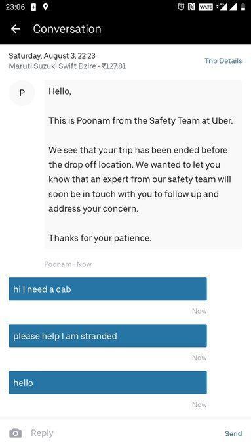Screen dimensions: 251x447
Task: Select the 'hi I need a cab' message
Action: [107, 289]
